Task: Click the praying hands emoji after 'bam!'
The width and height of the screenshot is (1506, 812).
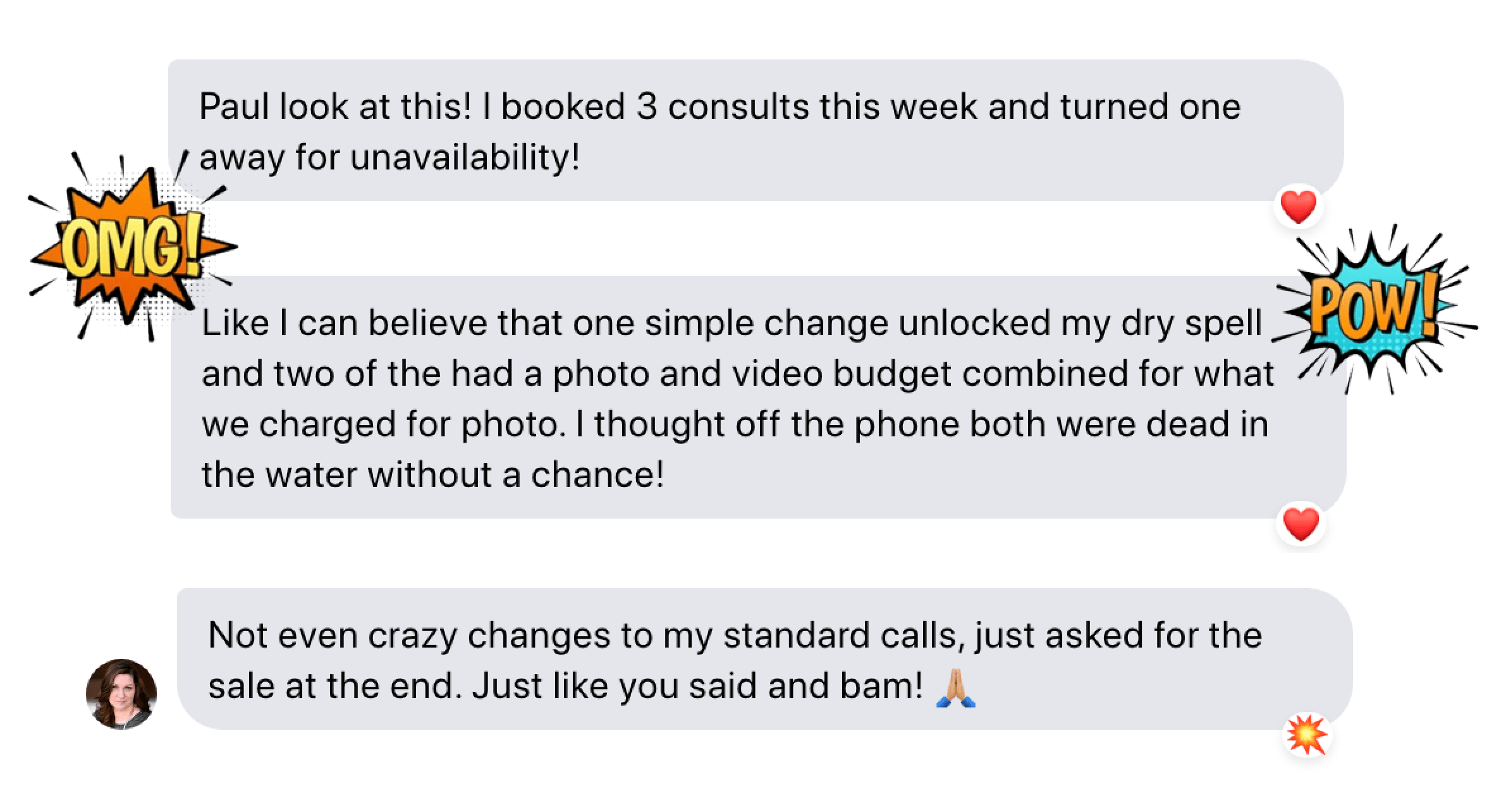Action: 955,688
